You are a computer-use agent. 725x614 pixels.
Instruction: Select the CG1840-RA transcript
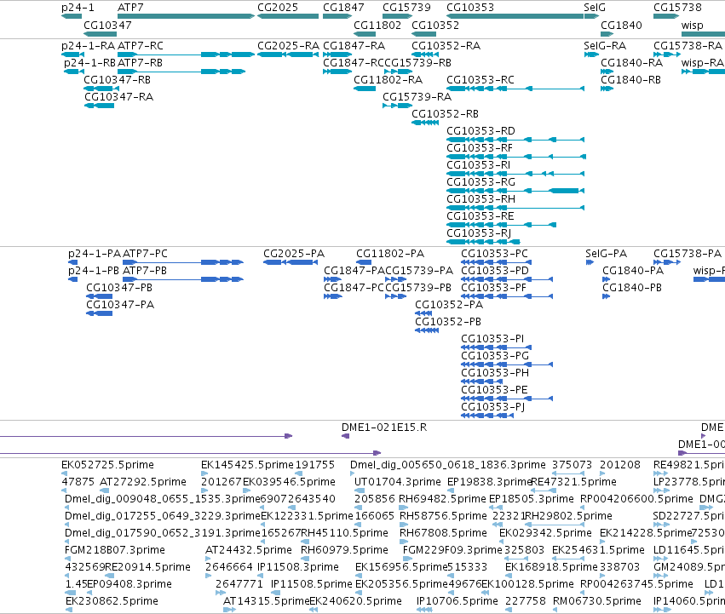607,72
